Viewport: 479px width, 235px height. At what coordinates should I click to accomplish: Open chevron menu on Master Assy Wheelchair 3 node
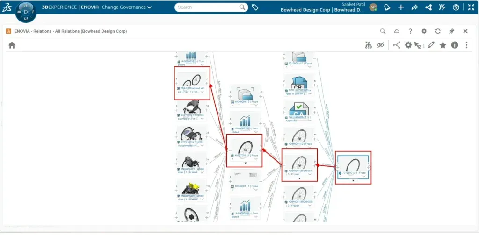(202, 172)
